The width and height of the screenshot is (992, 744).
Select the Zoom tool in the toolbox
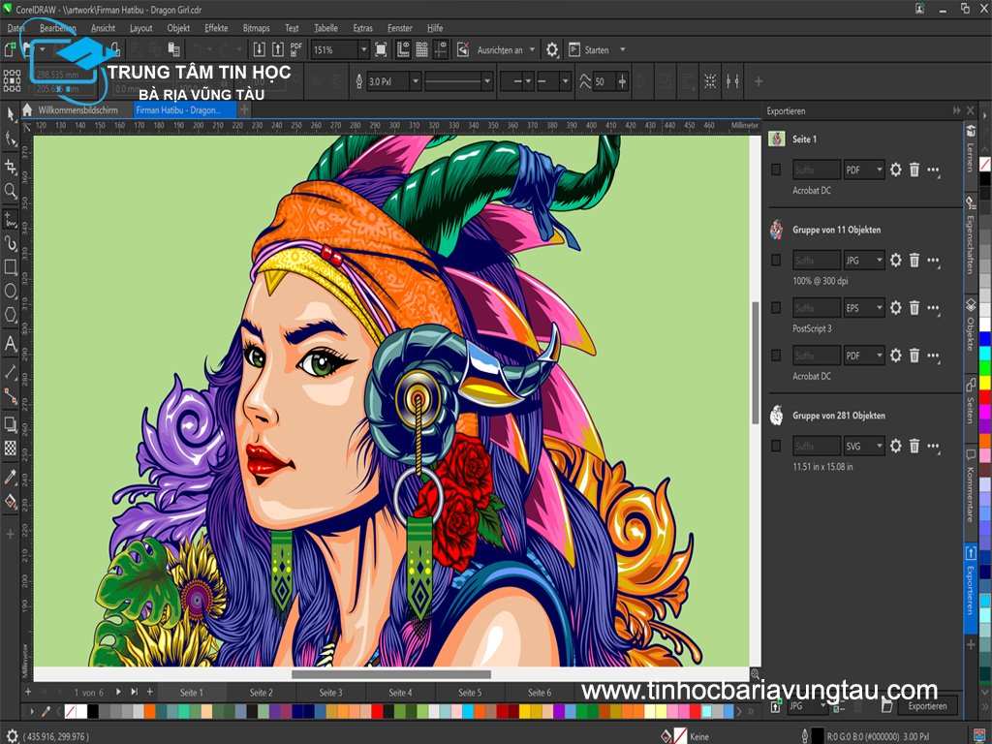point(10,189)
